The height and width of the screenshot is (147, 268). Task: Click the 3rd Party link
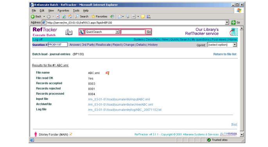pyautogui.click(x=88, y=45)
